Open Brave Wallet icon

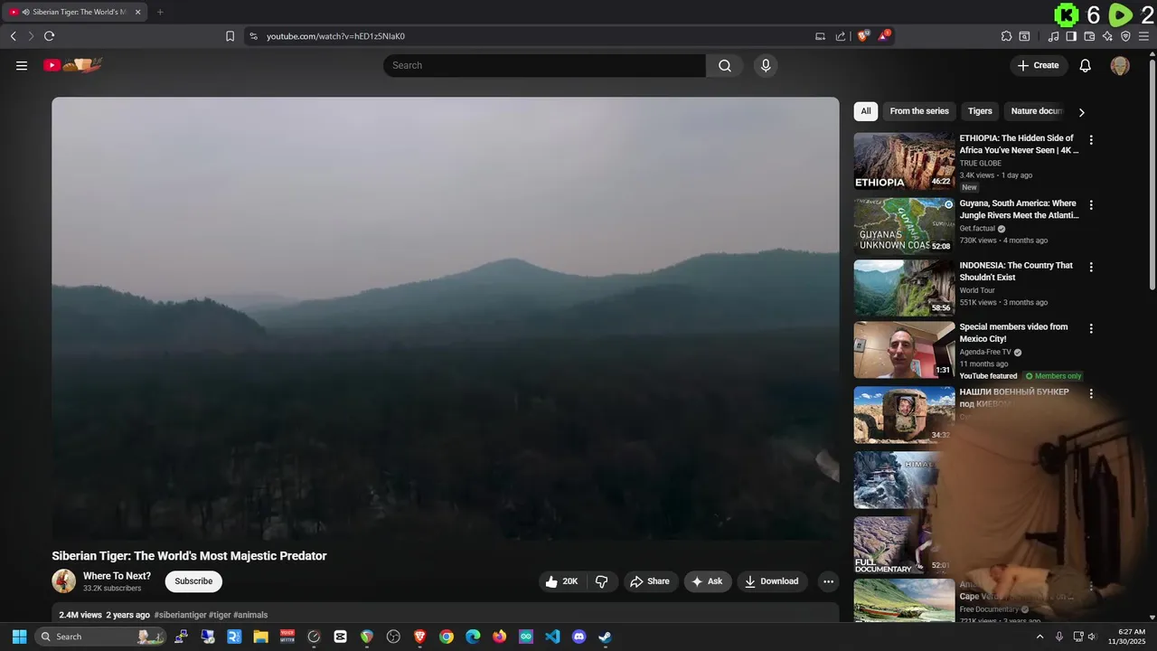[1089, 36]
